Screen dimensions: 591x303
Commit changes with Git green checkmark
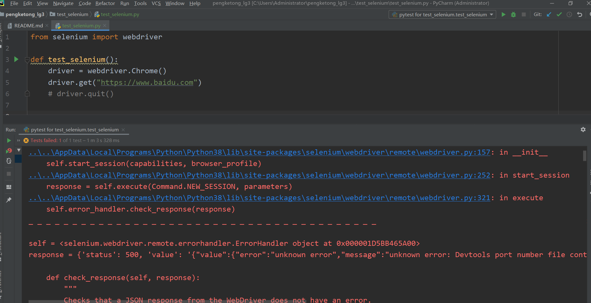pyautogui.click(x=559, y=14)
